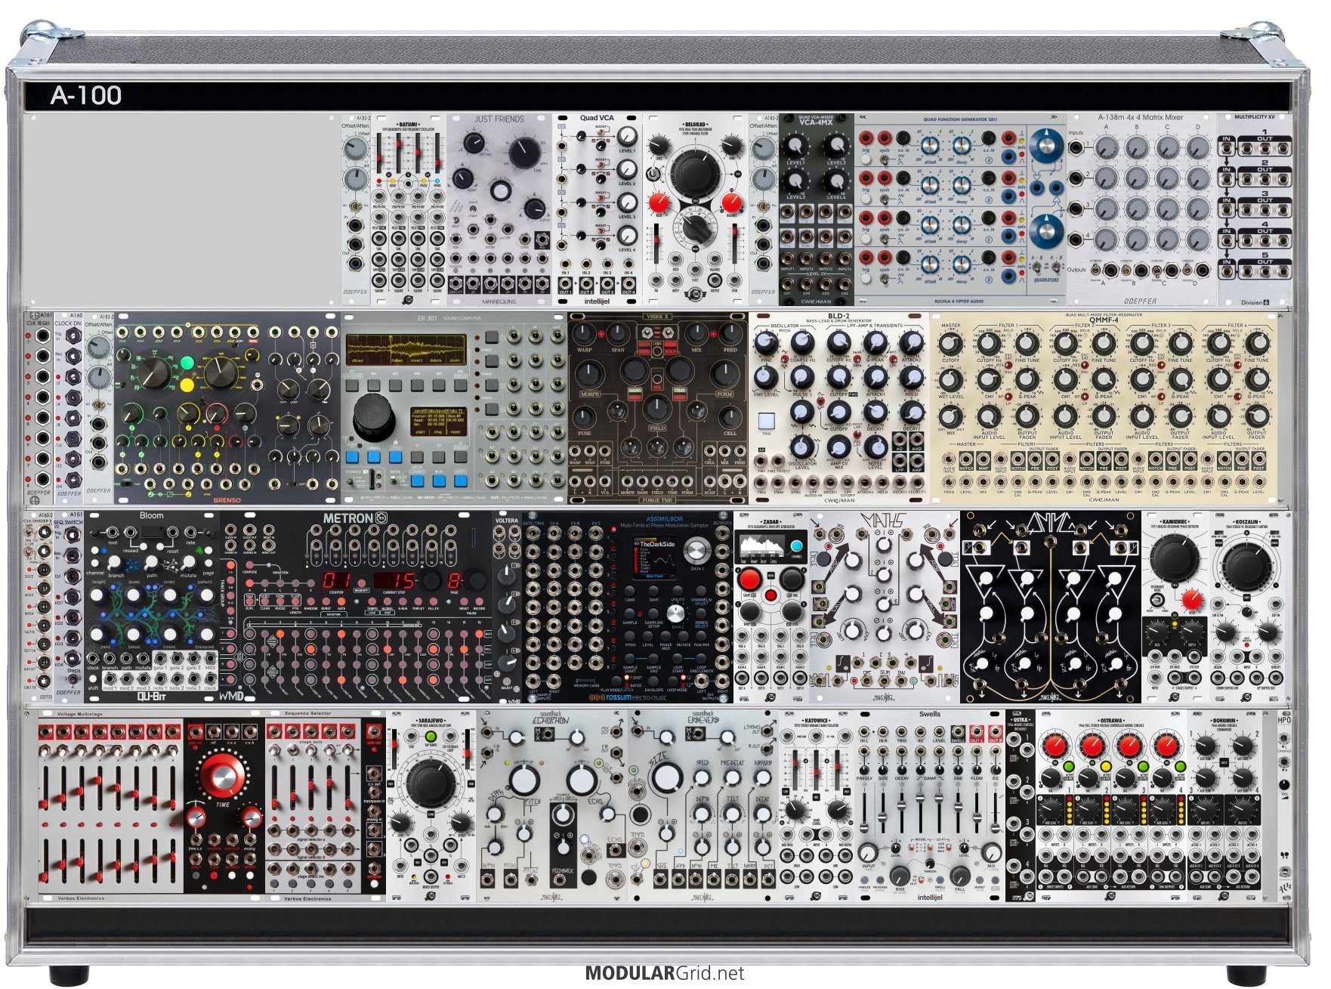Image resolution: width=1331 pixels, height=989 pixels.
Task: Click the large center knob on Belgrad
Action: tap(695, 173)
